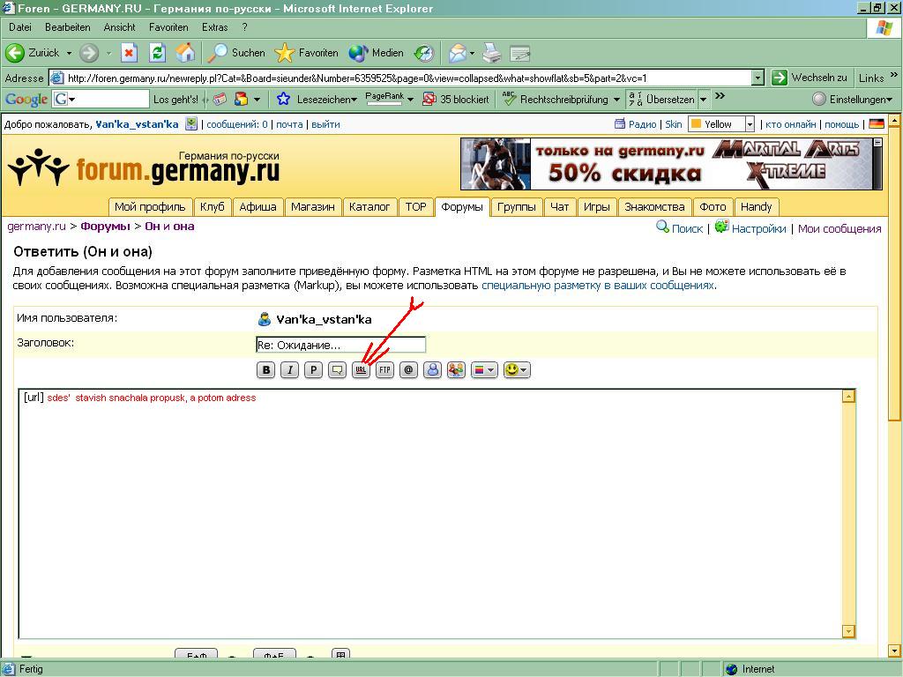Expand the address bar URL history dropdown
The width and height of the screenshot is (903, 677).
757,78
